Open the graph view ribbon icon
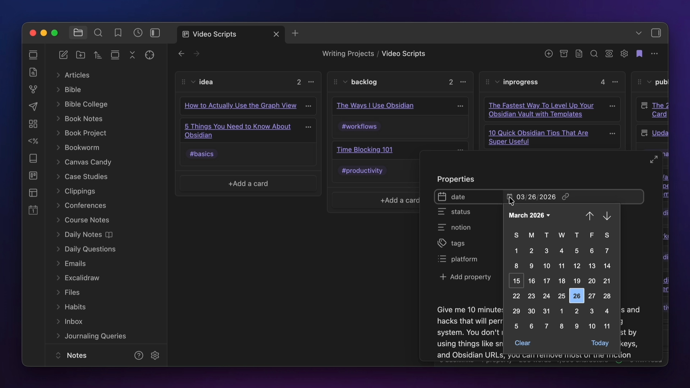 tap(33, 89)
